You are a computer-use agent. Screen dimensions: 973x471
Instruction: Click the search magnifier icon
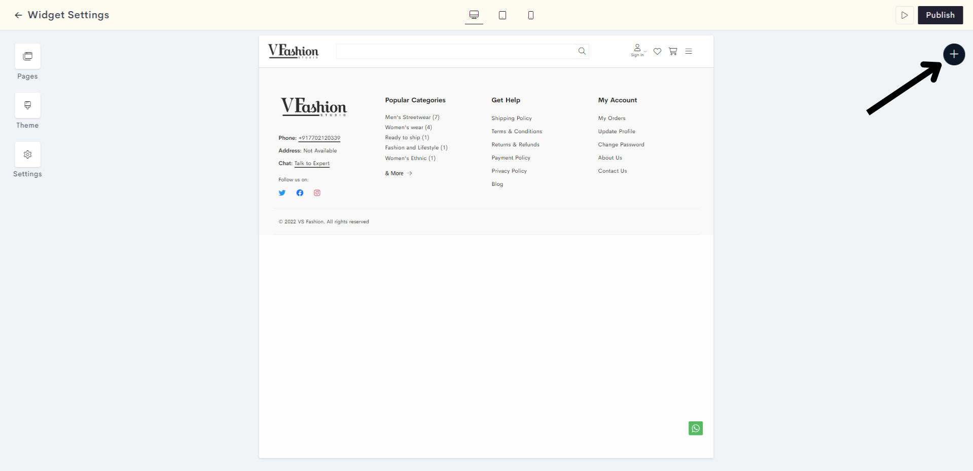coord(582,51)
